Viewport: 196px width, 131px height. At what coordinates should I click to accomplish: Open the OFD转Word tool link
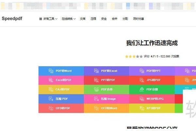point(106,108)
